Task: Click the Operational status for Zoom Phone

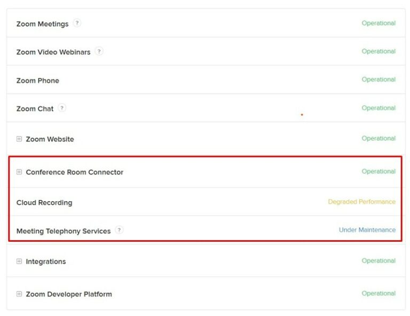Action: pos(379,80)
